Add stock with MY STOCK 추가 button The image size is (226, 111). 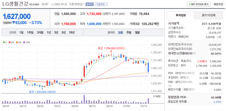[199, 4]
